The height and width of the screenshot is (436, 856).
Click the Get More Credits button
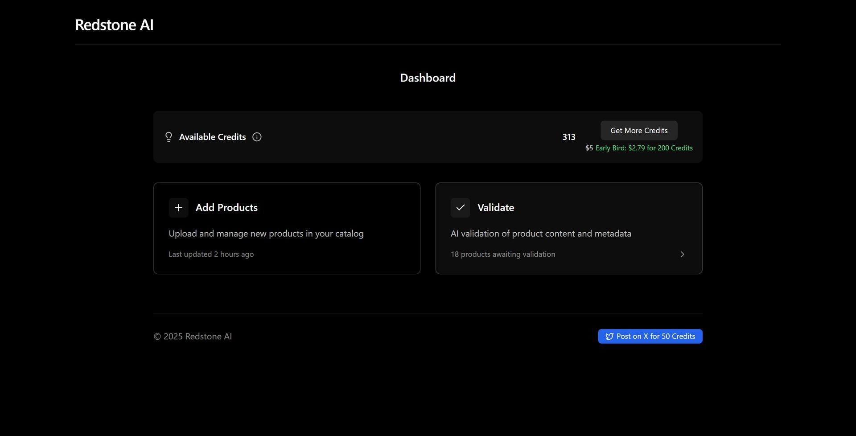tap(639, 131)
